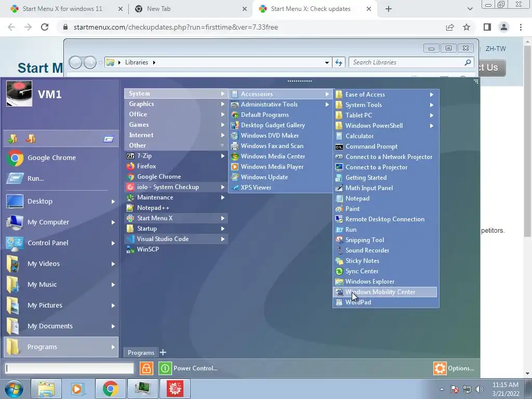This screenshot has width=532, height=399.
Task: Click the VM1 user avatar picture
Action: coord(19,94)
